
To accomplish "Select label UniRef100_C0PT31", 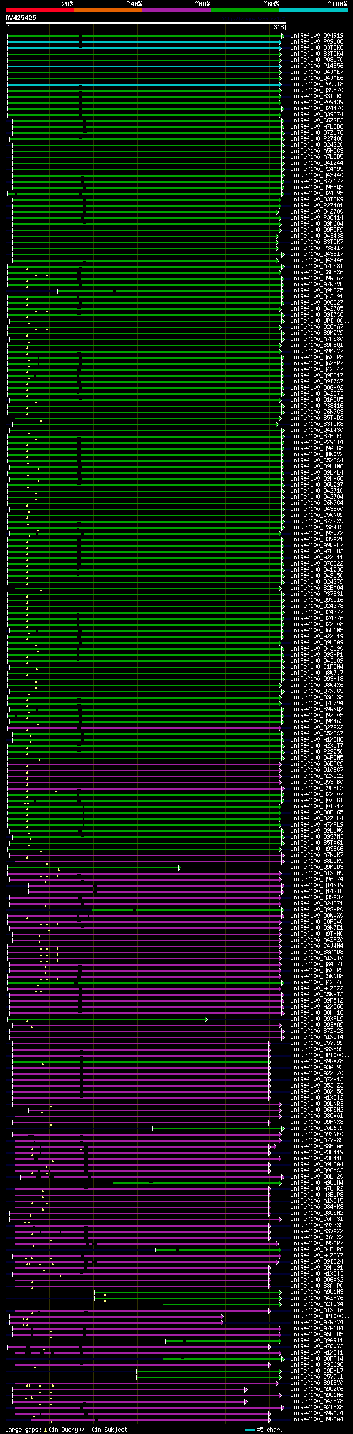I will (x=316, y=1220).
